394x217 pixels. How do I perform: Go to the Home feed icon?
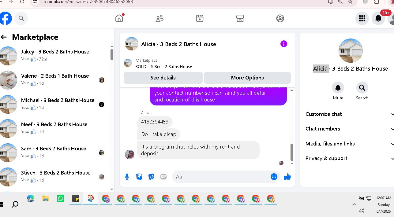pyautogui.click(x=119, y=18)
